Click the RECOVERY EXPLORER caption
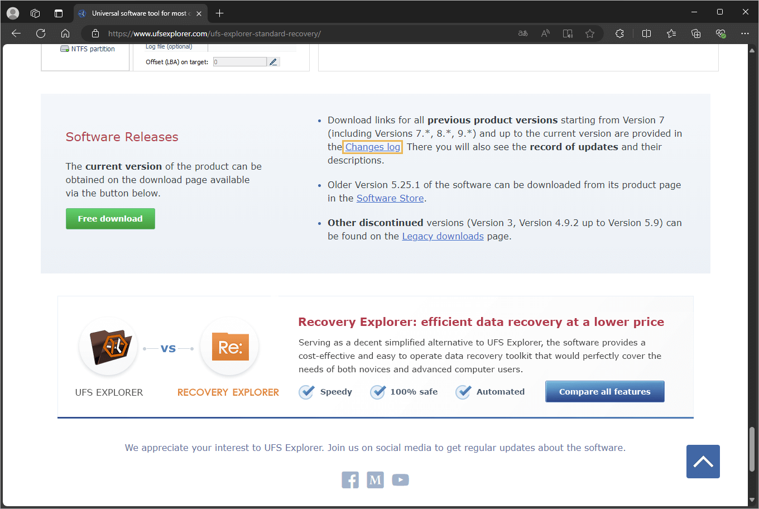 pyautogui.click(x=228, y=392)
